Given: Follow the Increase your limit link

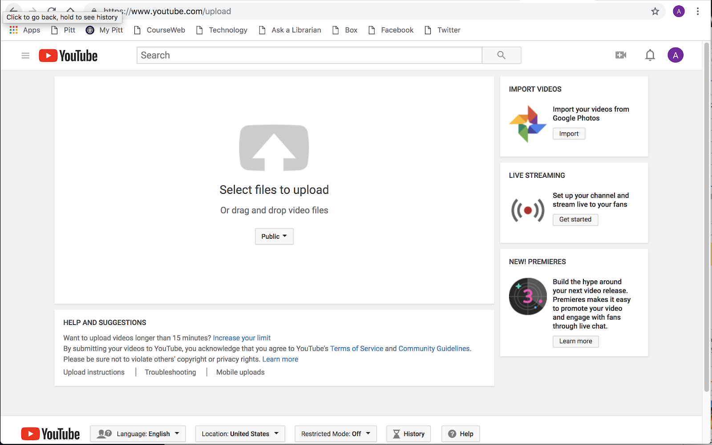Looking at the screenshot, I should [x=242, y=338].
